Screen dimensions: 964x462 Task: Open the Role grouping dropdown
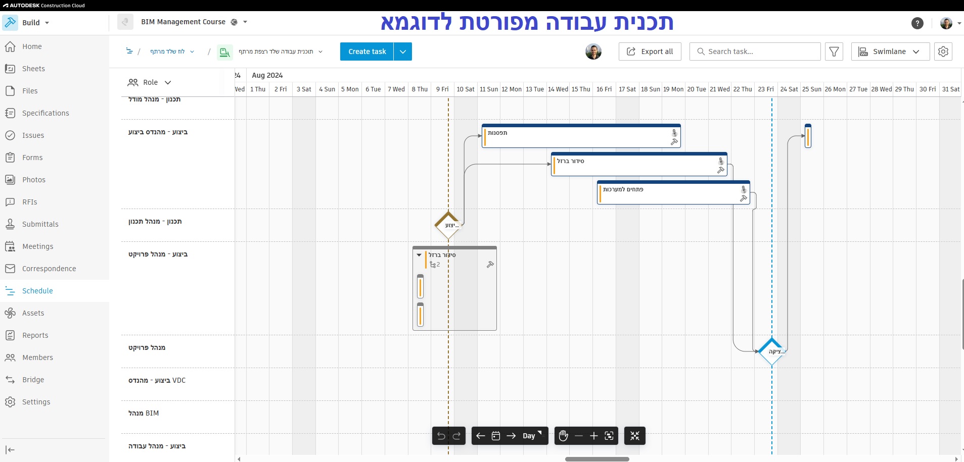(x=150, y=82)
